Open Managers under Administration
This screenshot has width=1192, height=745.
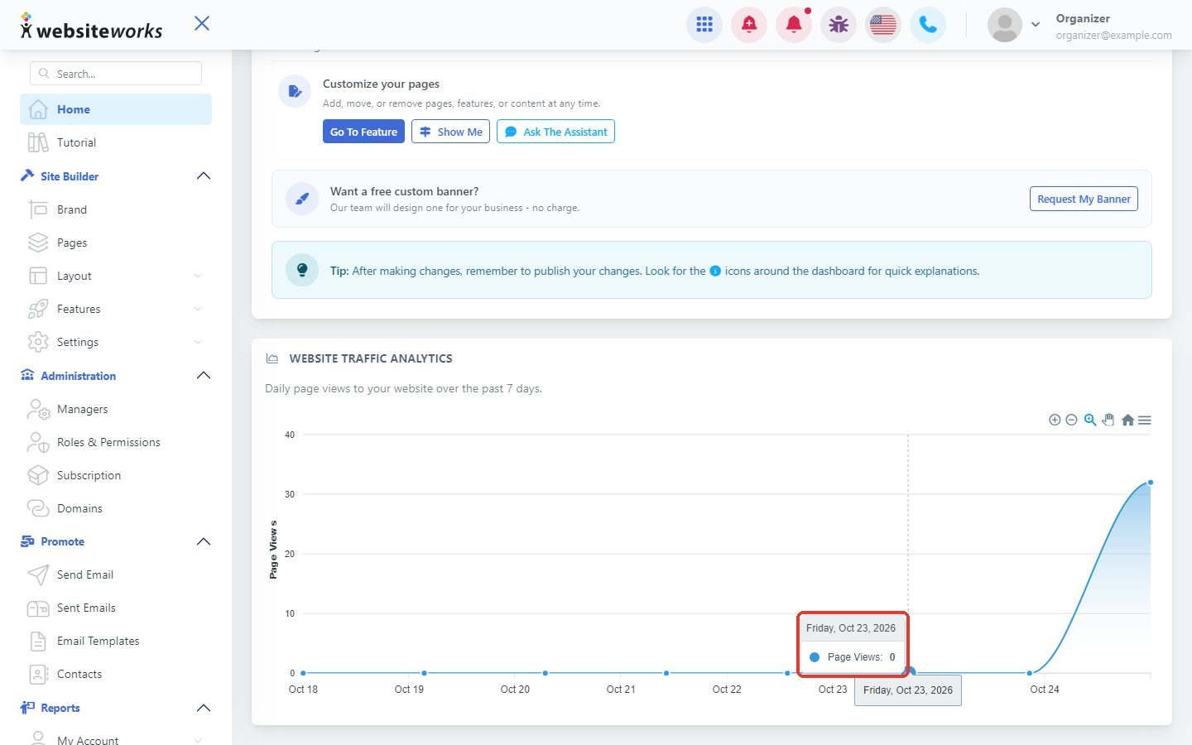click(116, 409)
